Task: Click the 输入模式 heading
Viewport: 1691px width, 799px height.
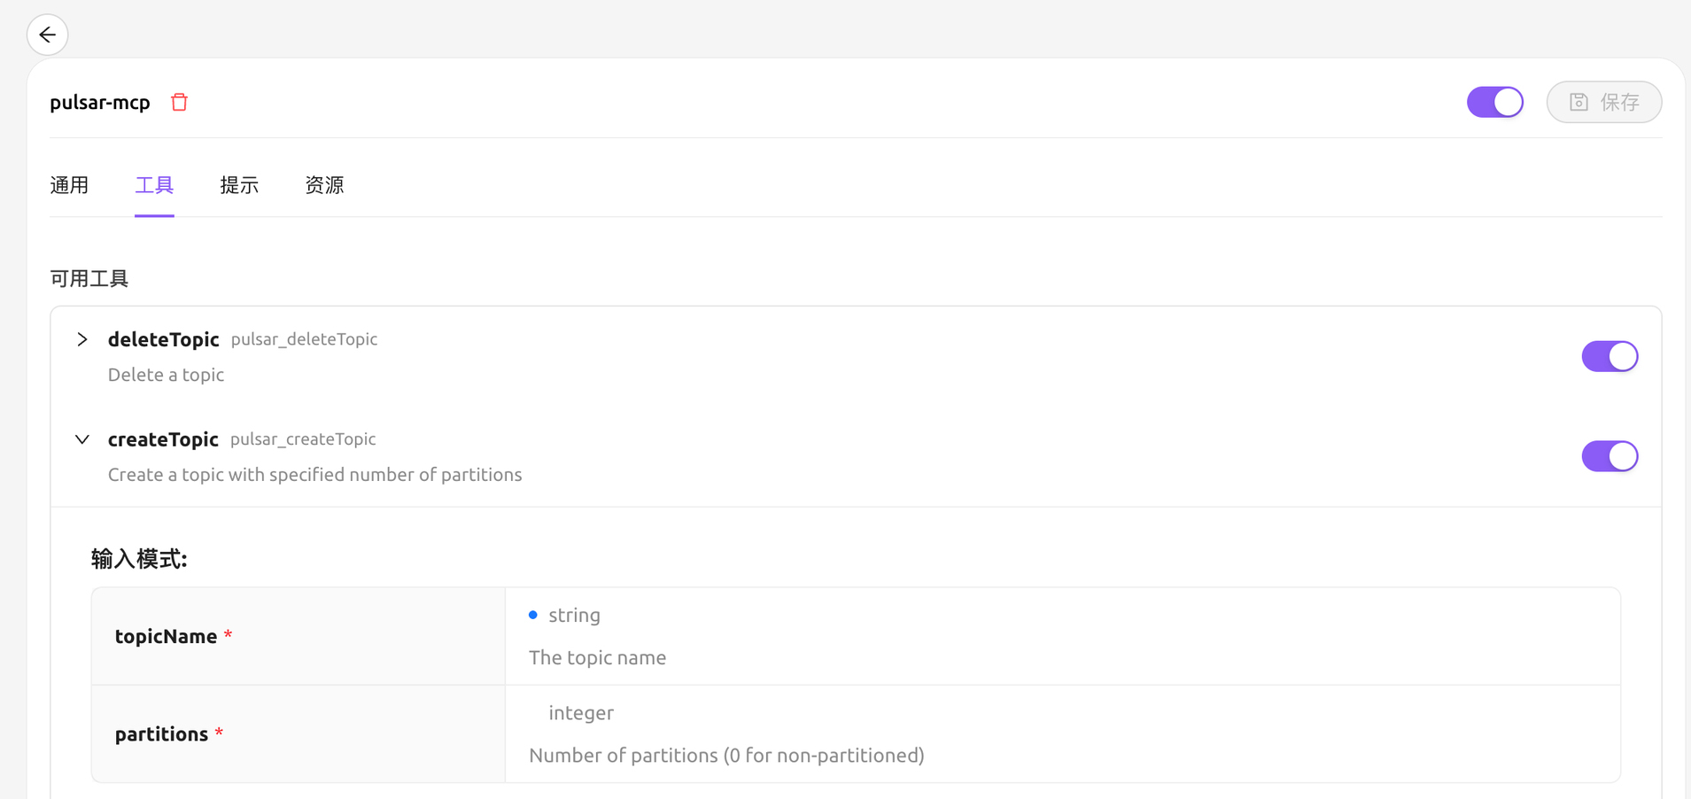Action: [x=139, y=559]
